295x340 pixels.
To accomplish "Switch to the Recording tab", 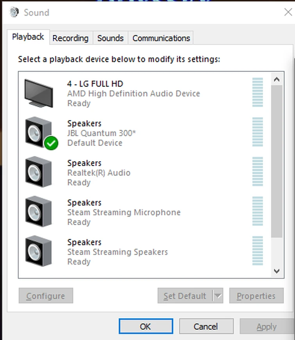I will click(x=70, y=38).
